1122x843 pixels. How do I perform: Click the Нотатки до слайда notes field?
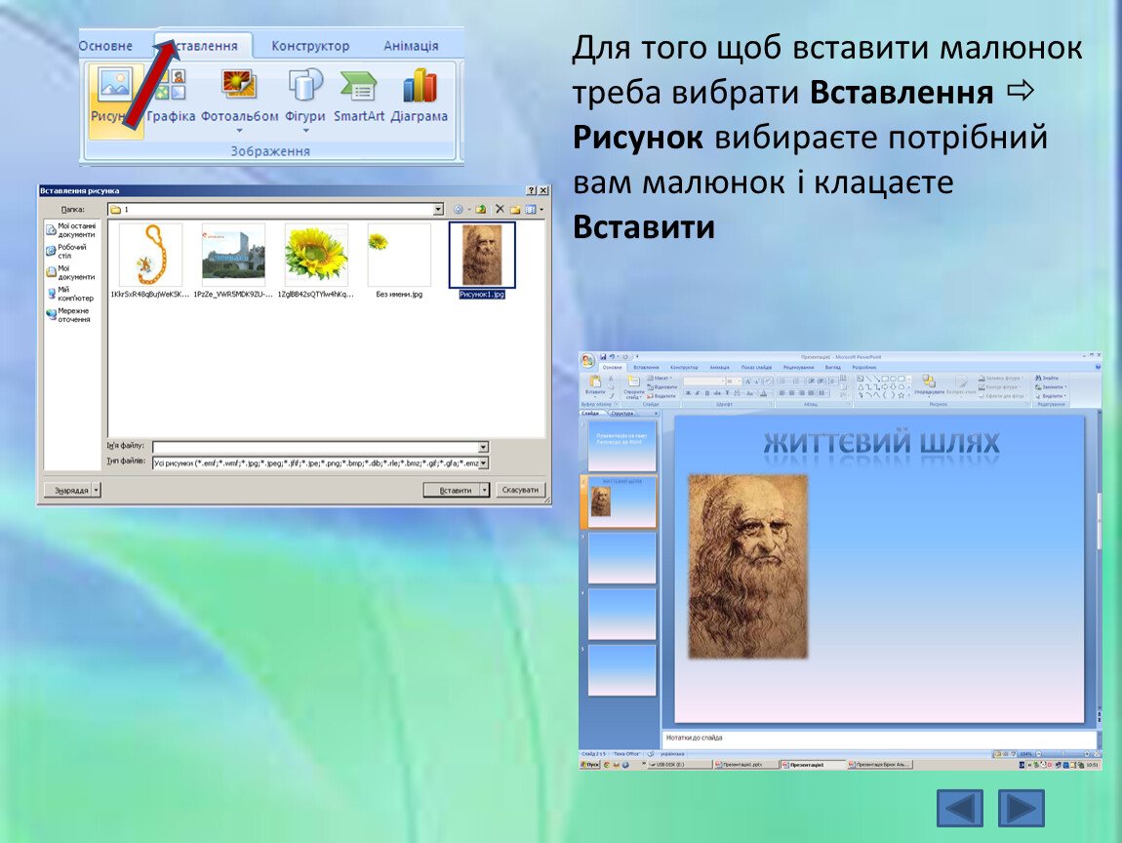[x=879, y=739]
